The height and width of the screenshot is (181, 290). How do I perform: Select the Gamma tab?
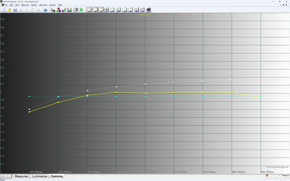56,176
